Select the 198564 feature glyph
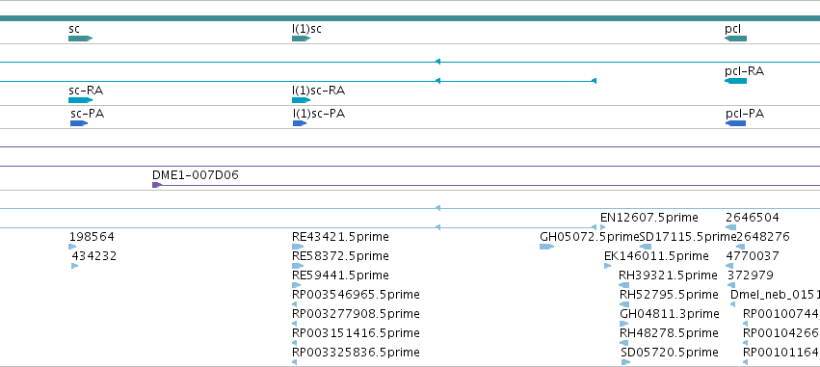820x367 pixels. pyautogui.click(x=72, y=247)
